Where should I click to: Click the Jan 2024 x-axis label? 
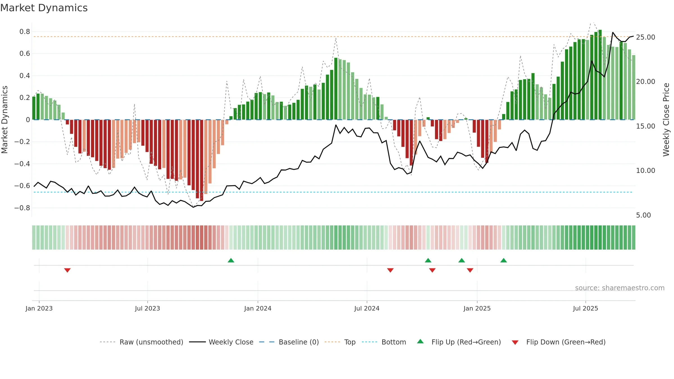point(258,308)
